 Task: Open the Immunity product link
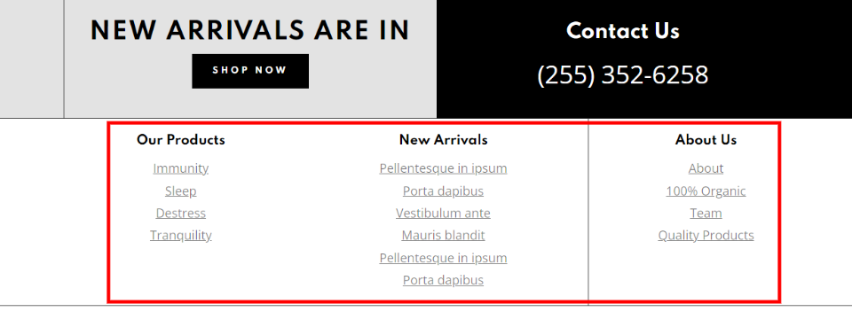(180, 168)
